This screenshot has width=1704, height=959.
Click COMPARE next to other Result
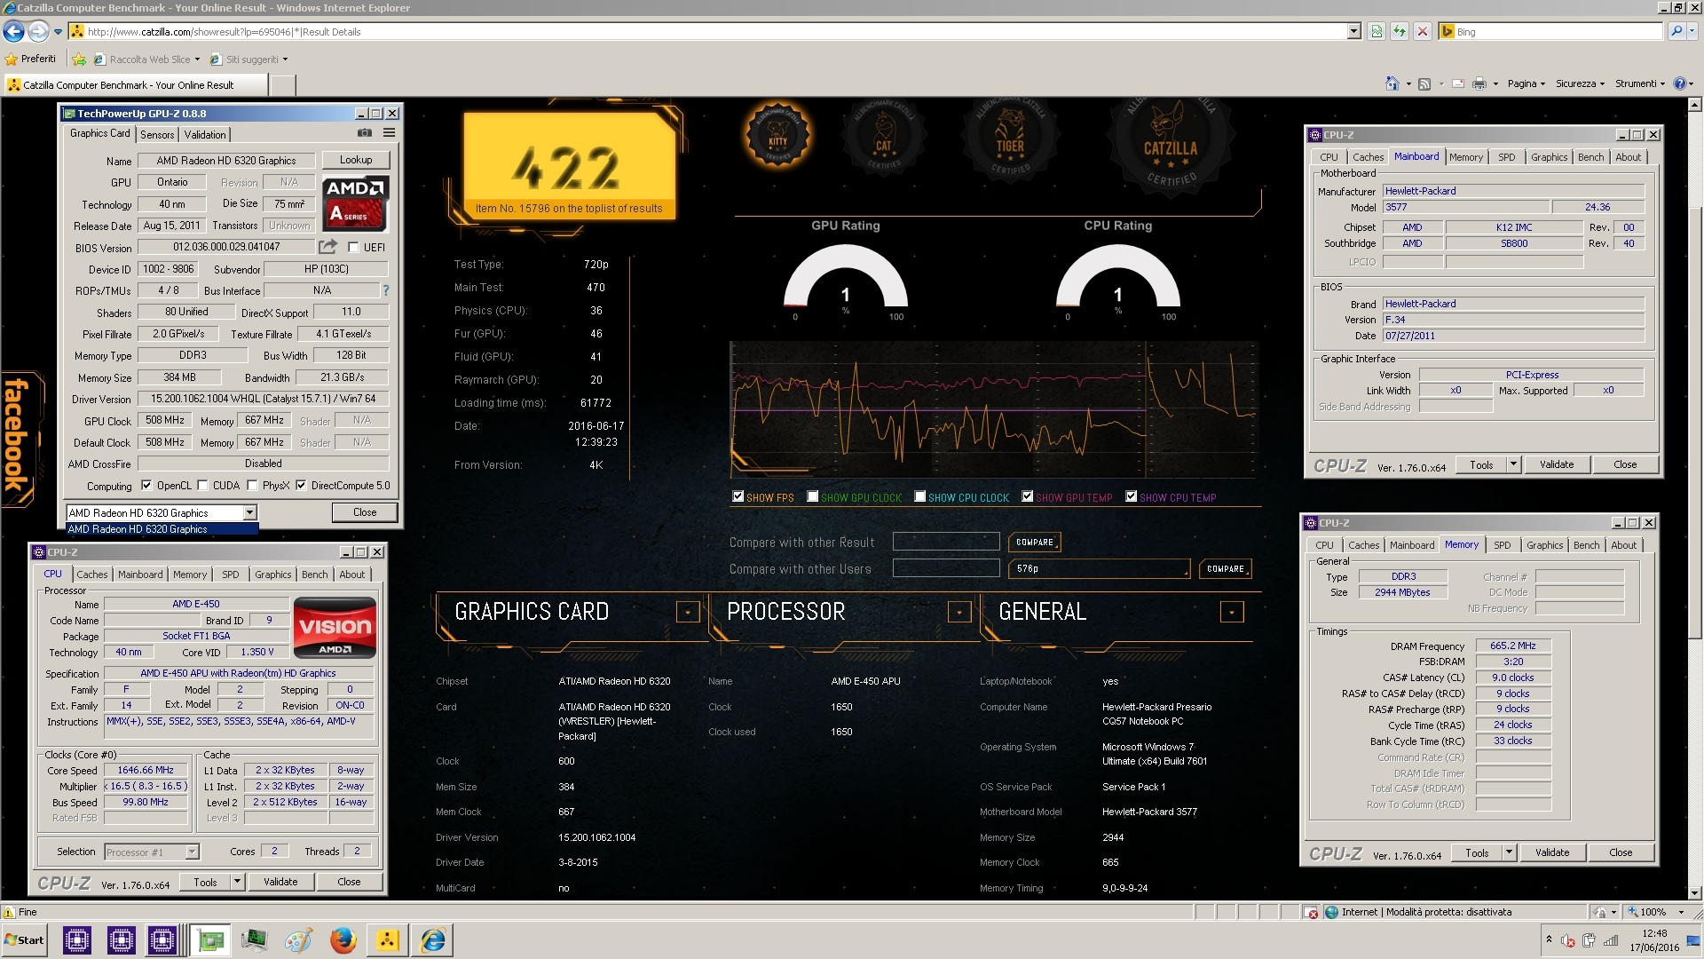[1035, 542]
